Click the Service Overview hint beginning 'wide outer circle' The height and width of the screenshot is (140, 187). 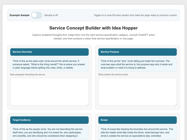(x=50, y=64)
